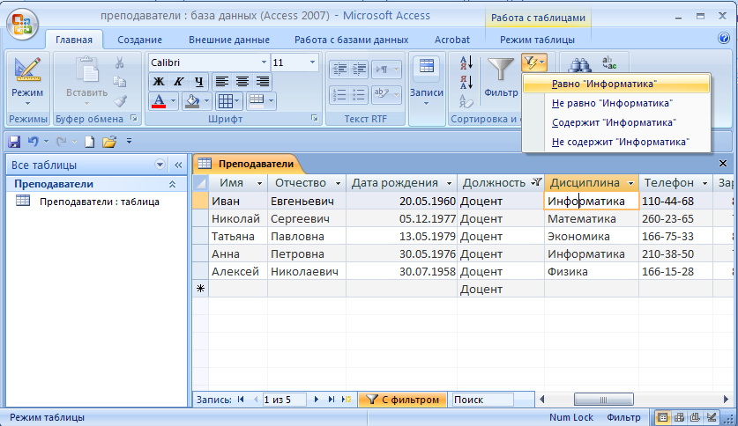Viewport: 738px width, 426px height.
Task: Click the increase indent icon
Action: (359, 70)
